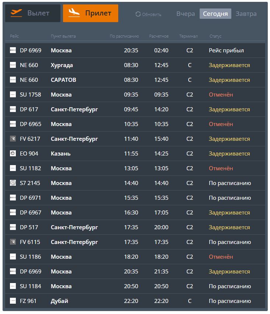Image resolution: width=270 pixels, height=314 pixels.
Task: Open flight NE 660 from САРАТОВ
Action: (29, 80)
